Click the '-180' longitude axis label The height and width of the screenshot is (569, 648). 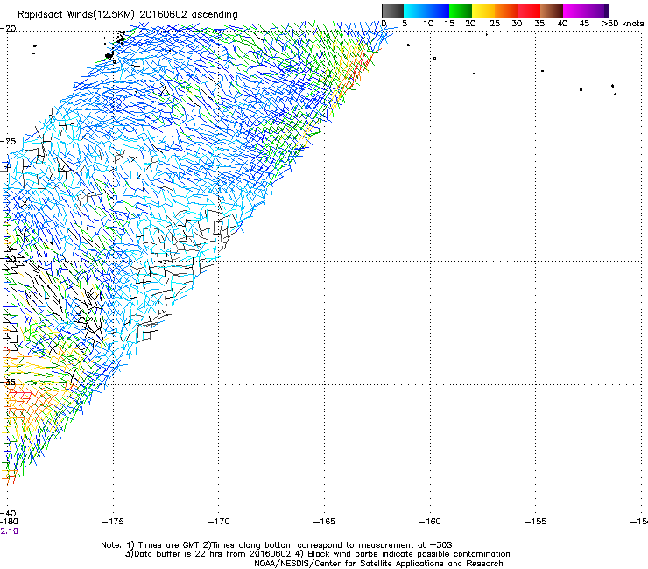pos(9,522)
